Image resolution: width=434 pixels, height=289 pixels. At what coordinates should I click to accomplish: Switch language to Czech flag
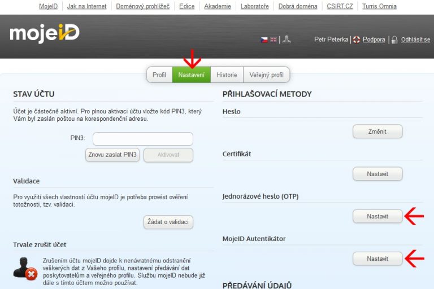coord(264,40)
